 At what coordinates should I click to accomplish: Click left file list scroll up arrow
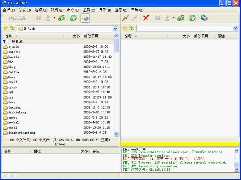[116, 36]
